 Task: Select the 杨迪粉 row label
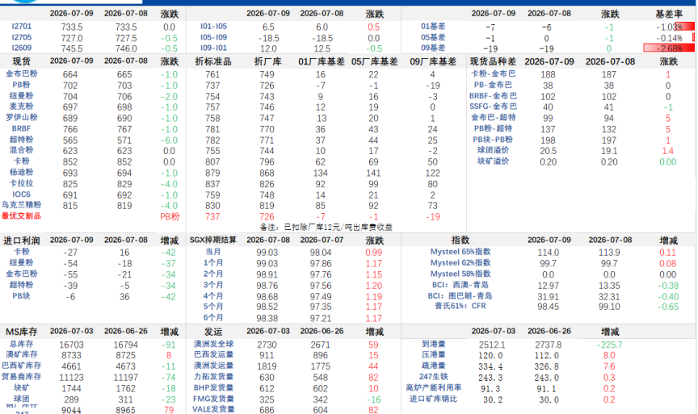[21, 172]
